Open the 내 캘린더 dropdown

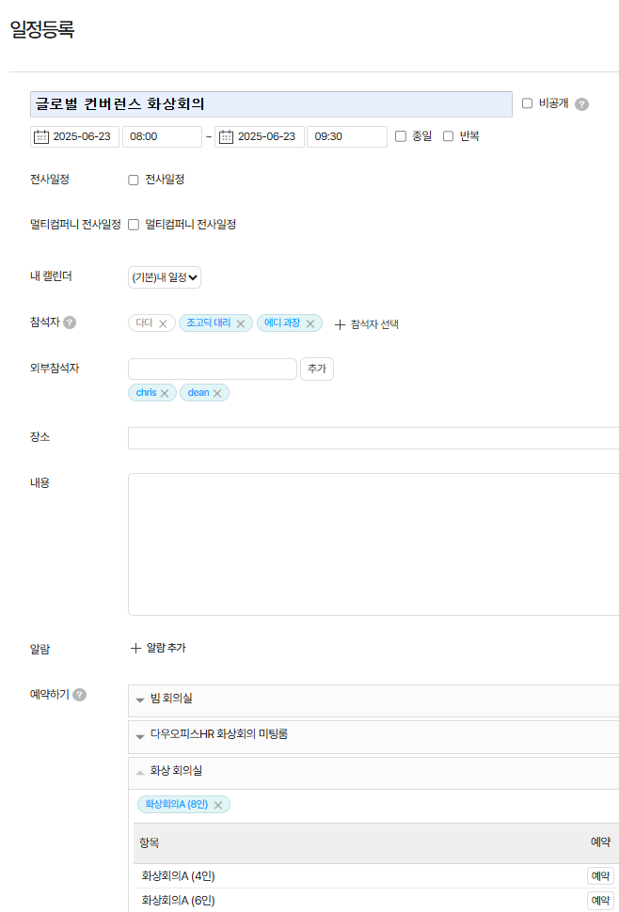coord(165,277)
